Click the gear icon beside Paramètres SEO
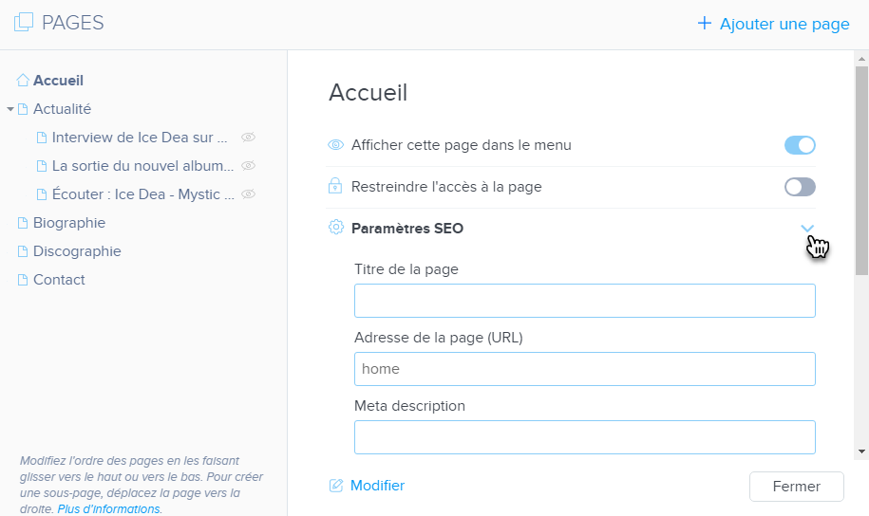The height and width of the screenshot is (516, 869). [335, 228]
